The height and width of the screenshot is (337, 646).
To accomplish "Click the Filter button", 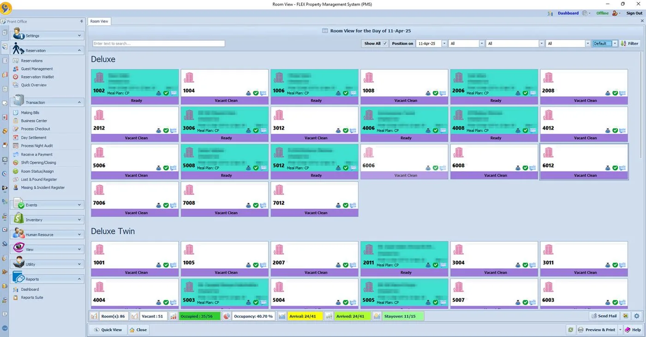I will (x=629, y=43).
